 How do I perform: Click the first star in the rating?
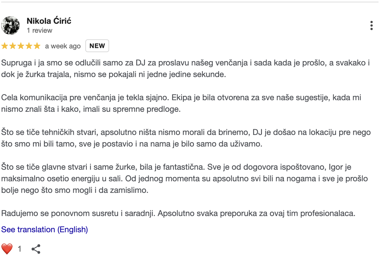pos(5,46)
